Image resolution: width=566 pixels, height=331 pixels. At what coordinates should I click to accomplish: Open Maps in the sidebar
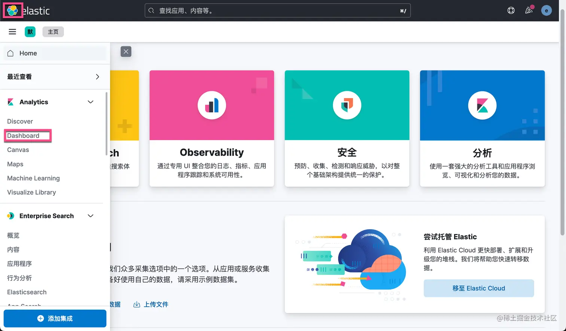point(15,164)
